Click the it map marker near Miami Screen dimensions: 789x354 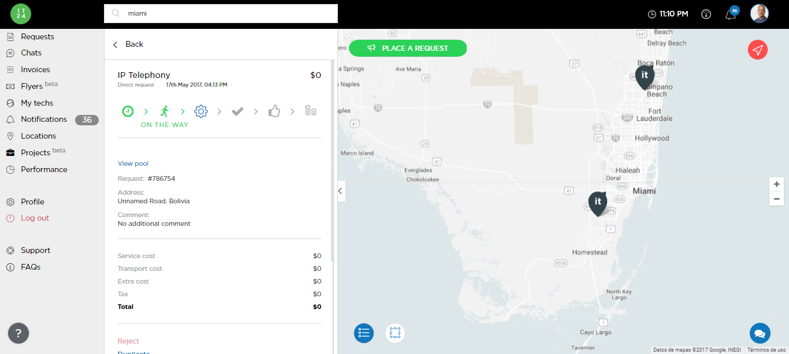coord(598,203)
